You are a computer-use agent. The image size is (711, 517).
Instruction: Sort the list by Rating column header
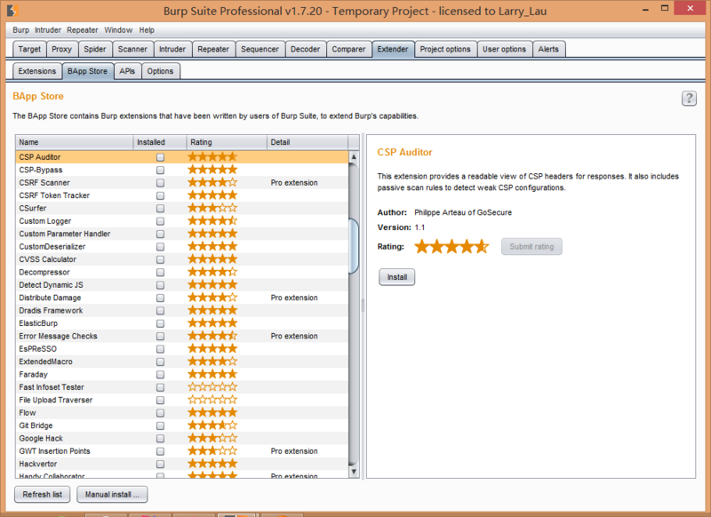pos(227,142)
